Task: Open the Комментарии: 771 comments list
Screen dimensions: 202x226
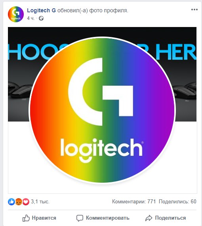Action: click(134, 201)
